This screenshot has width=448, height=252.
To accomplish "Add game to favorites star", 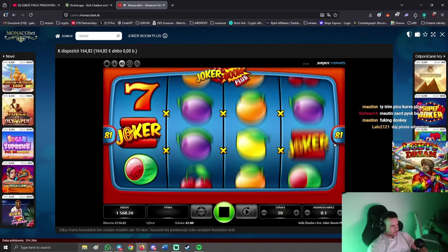I will pos(425,34).
